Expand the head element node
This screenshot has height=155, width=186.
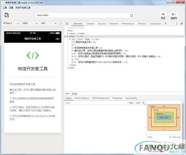click(68, 33)
